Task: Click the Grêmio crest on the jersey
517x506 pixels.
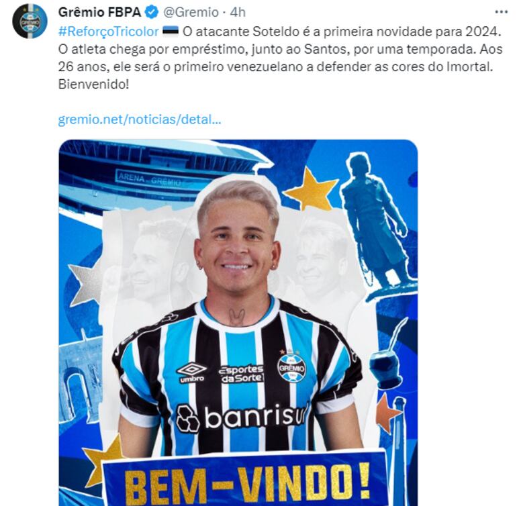Action: pos(291,367)
